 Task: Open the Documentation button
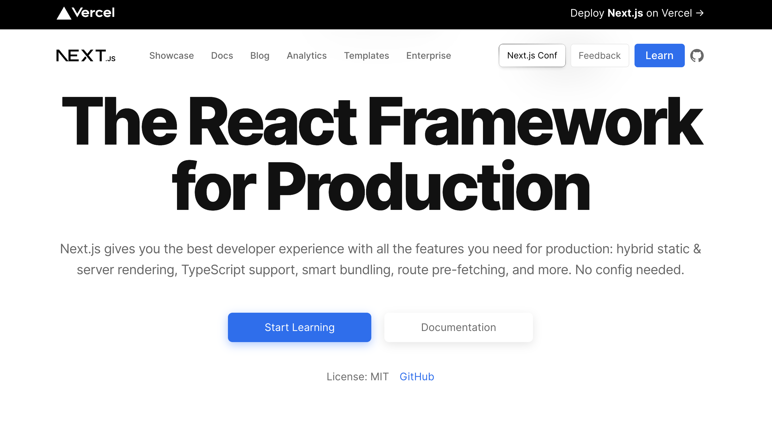[458, 327]
